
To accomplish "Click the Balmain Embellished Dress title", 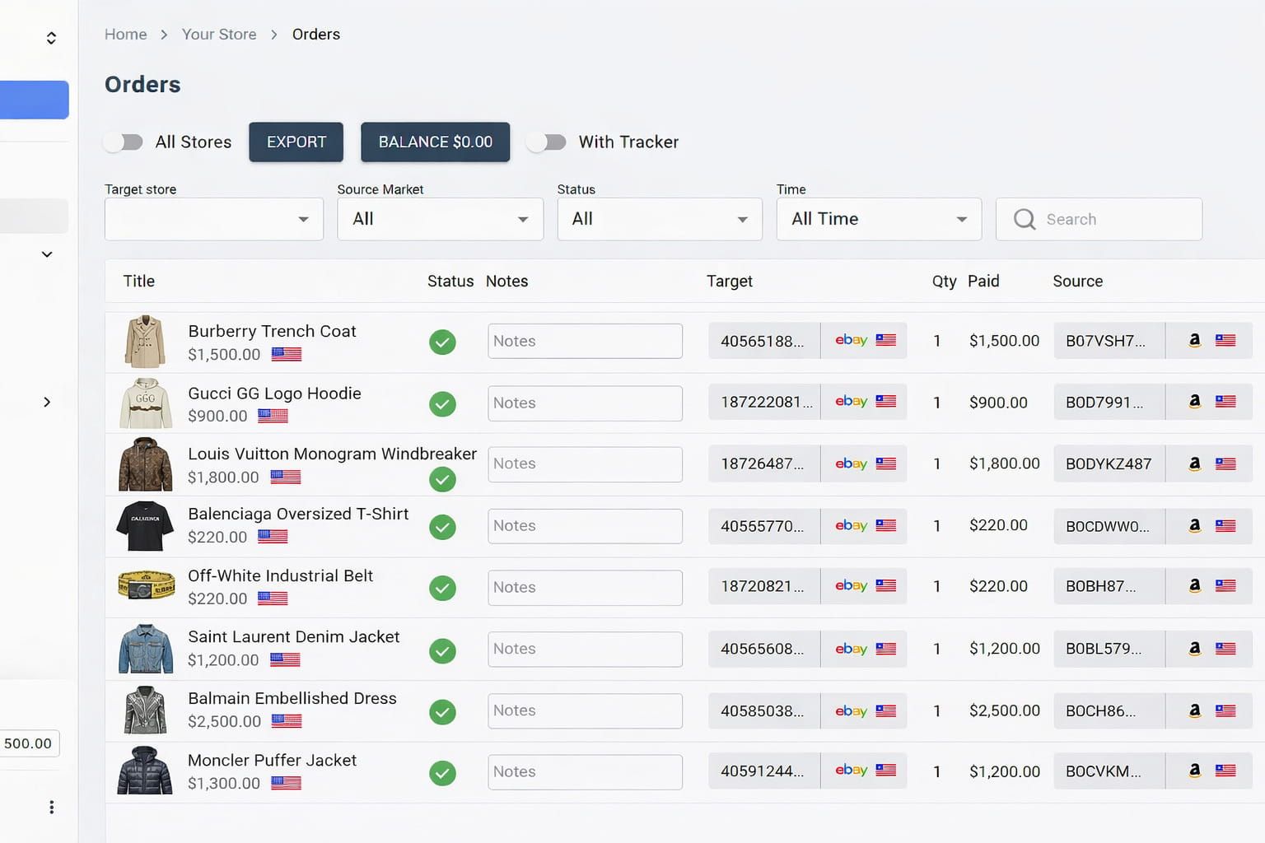I will pyautogui.click(x=292, y=698).
